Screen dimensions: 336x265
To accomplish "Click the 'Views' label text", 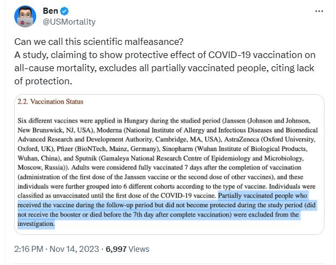I will point(139,249).
